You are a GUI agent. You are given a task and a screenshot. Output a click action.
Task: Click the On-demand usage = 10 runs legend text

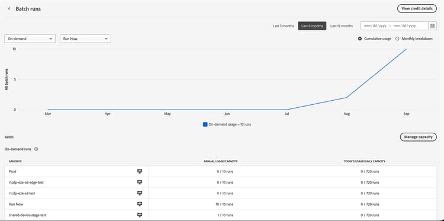pos(230,124)
